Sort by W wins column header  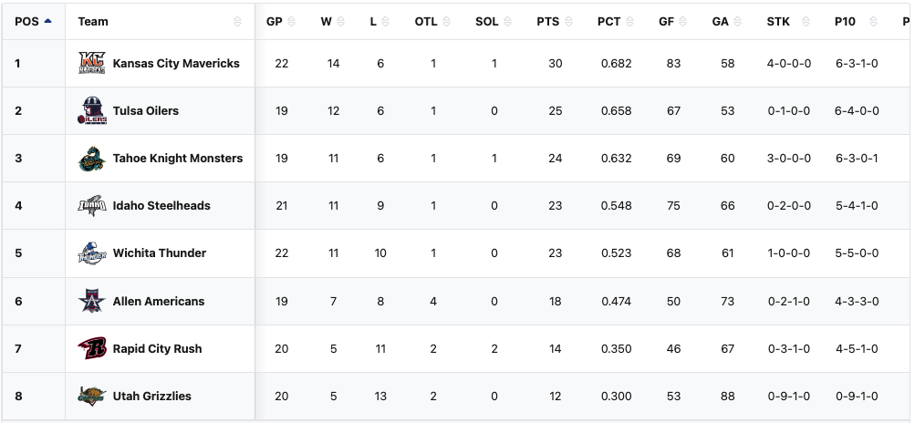click(326, 21)
